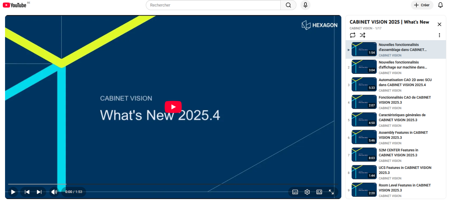Screen dimensions: 449x202
Task: Open the notifications bell
Action: (440, 5)
